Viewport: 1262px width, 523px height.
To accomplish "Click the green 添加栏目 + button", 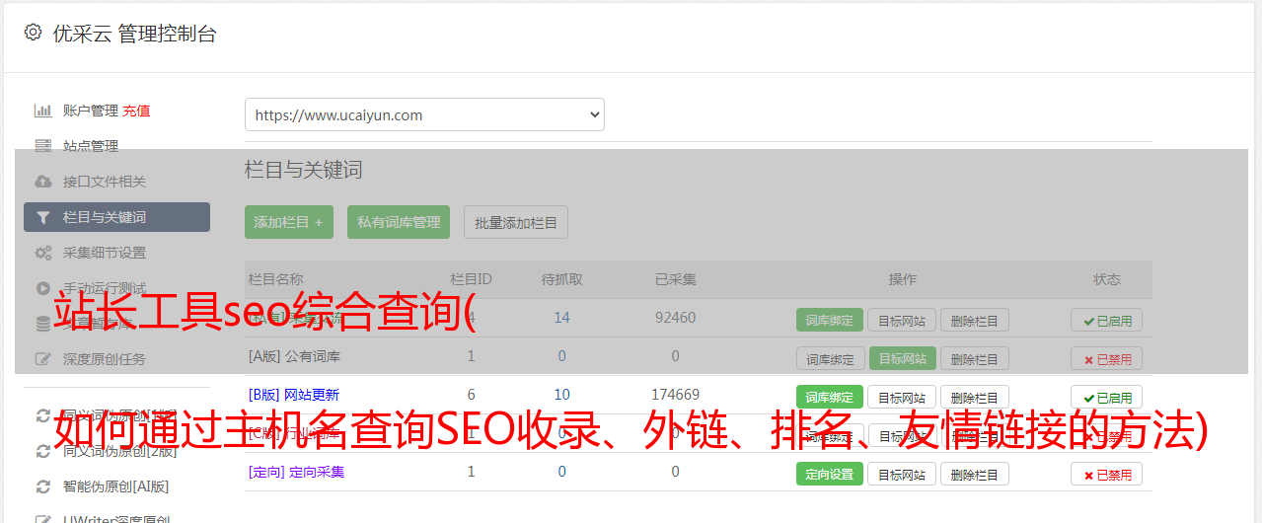I will click(289, 222).
